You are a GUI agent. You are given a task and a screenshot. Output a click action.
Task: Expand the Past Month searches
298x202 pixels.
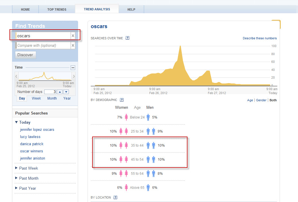click(x=16, y=178)
